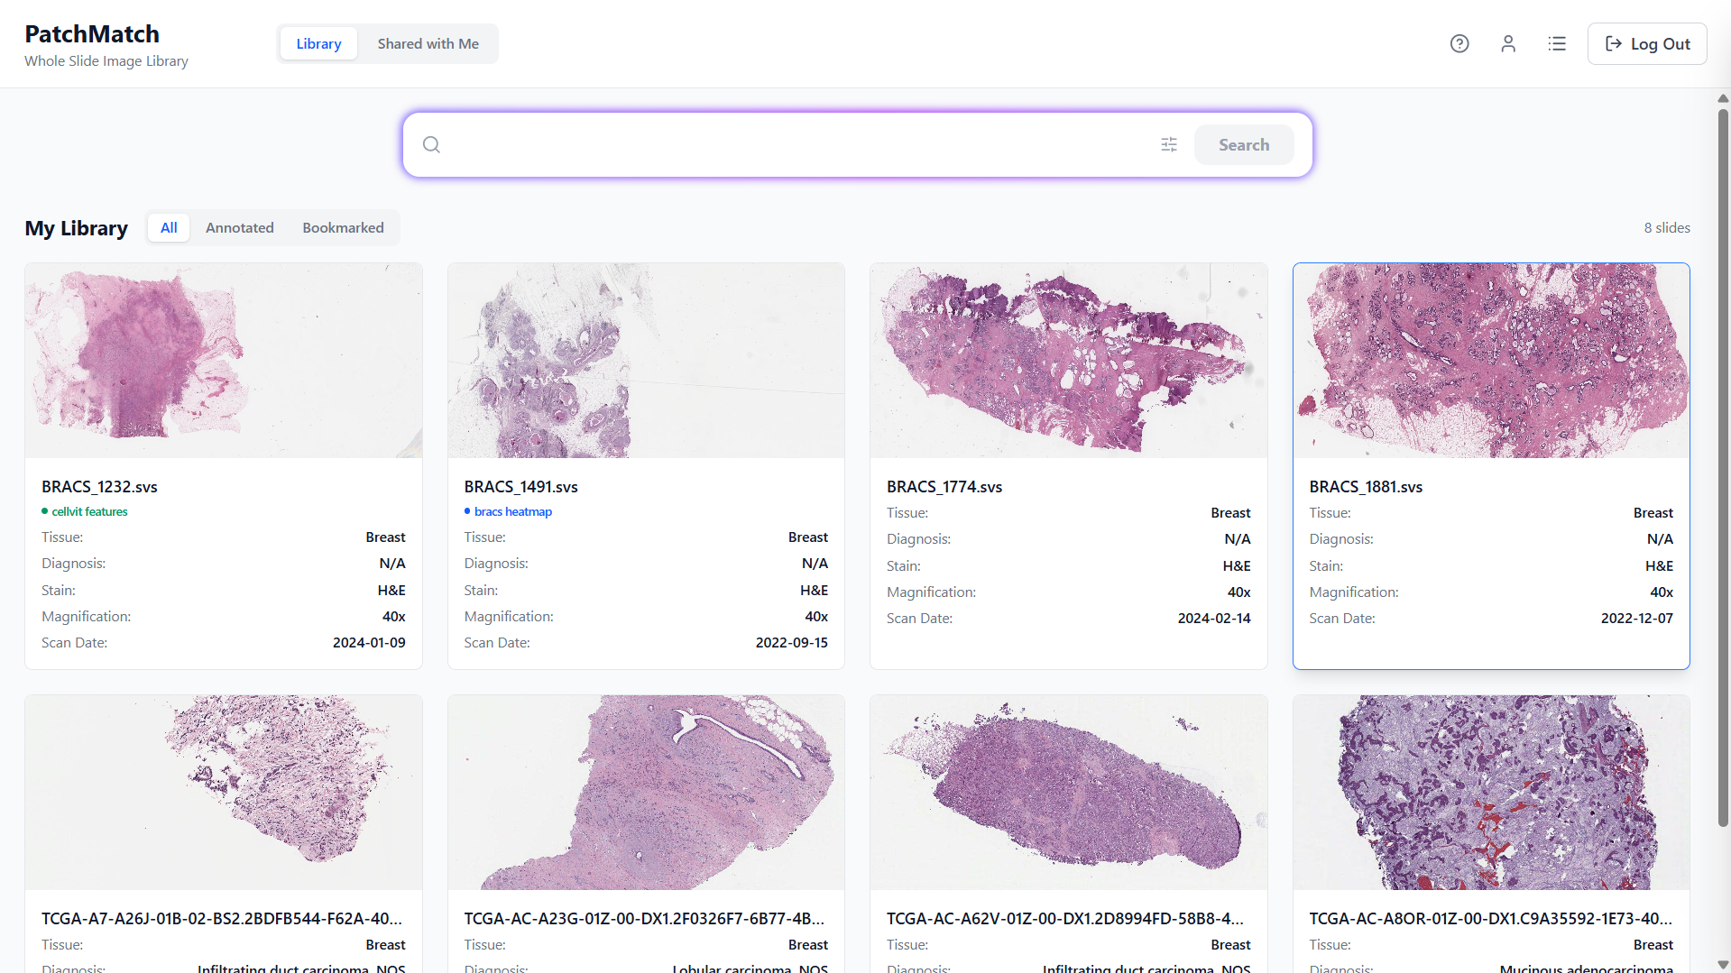This screenshot has width=1731, height=973.
Task: Click the BRACS_1774.svs file name
Action: [944, 487]
